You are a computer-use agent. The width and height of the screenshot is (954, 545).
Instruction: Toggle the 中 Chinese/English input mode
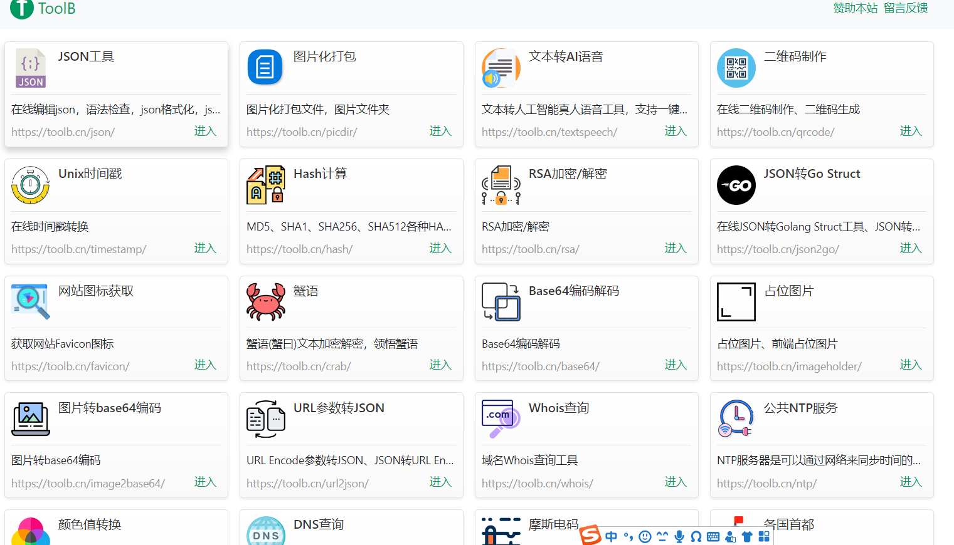611,536
